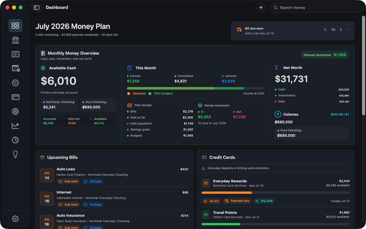This screenshot has height=229, width=366.
Task: Click the Everyday Rewards card icon
Action: [206, 183]
